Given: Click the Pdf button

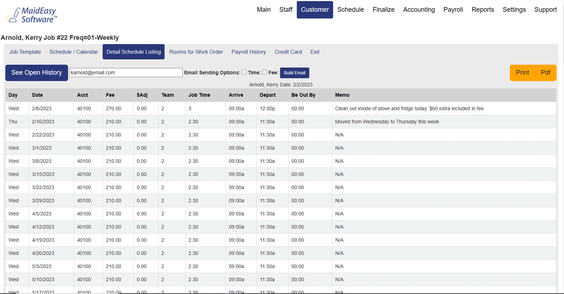Looking at the screenshot, I should (x=545, y=73).
